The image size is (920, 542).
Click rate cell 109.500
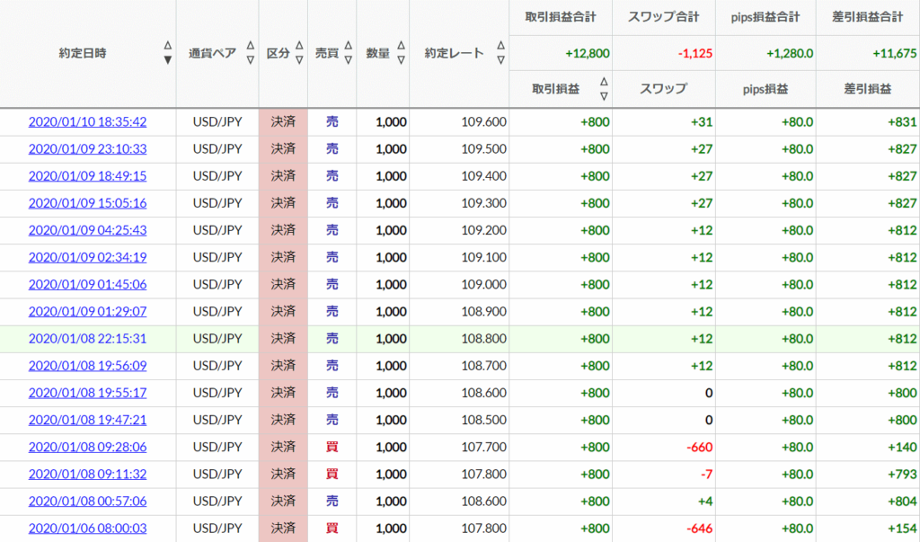(483, 149)
